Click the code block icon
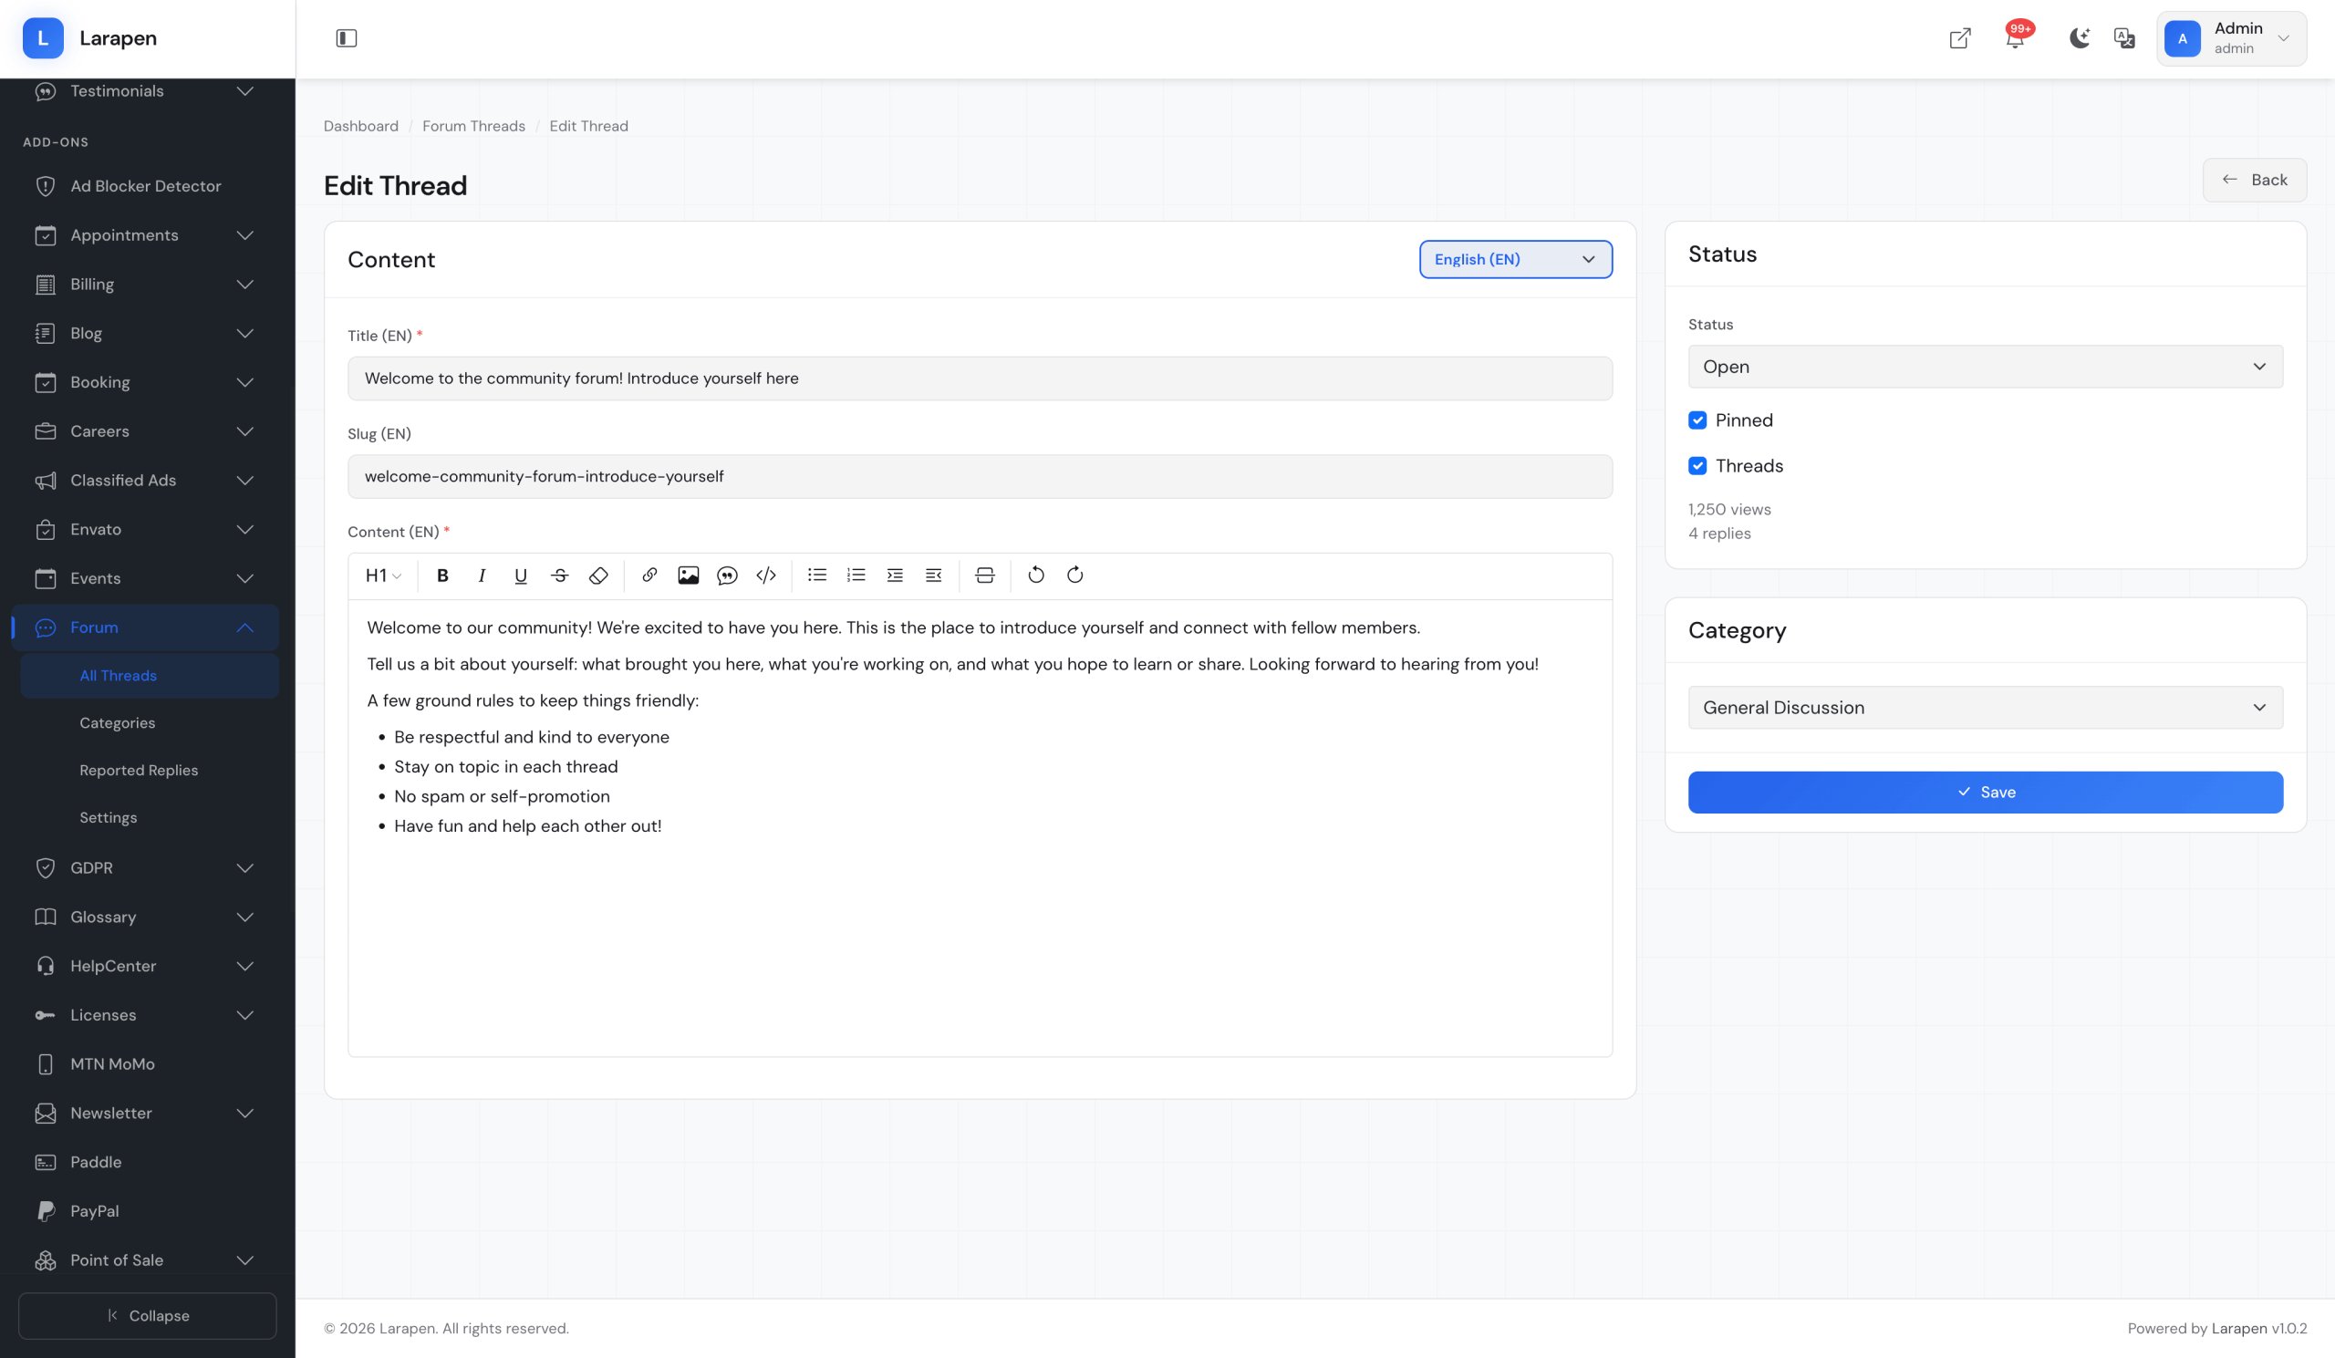 click(765, 575)
